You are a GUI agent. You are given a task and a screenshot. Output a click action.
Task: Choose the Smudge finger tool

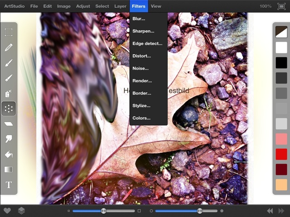point(9,139)
